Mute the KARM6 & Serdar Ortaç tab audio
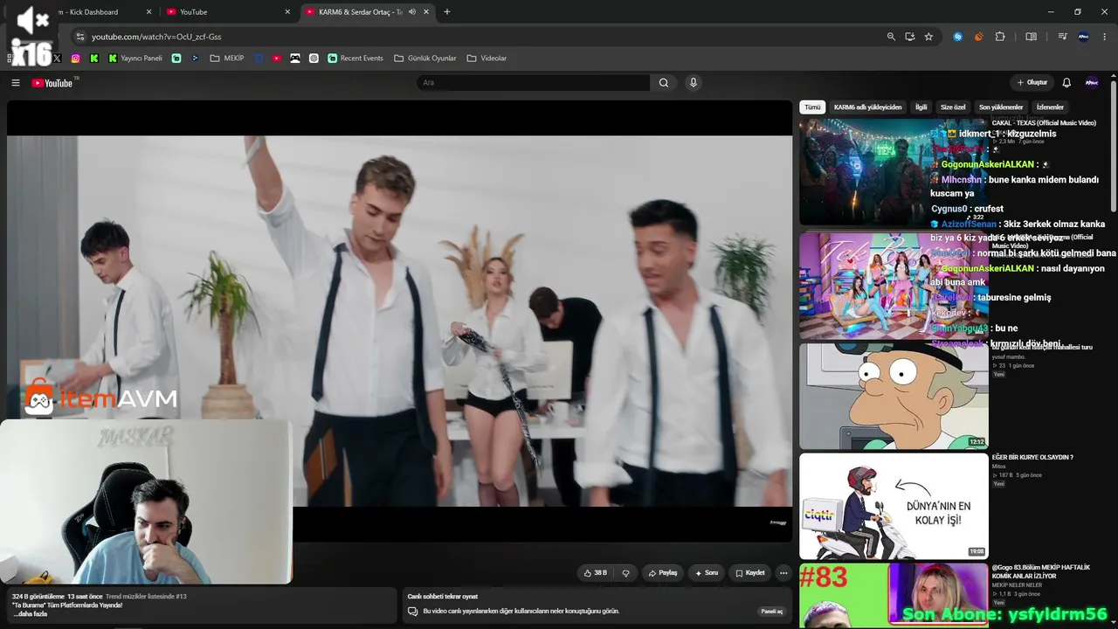This screenshot has height=629, width=1118. pos(412,12)
